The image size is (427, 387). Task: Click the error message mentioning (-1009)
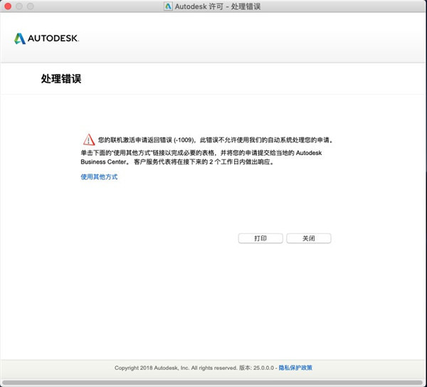coord(216,140)
